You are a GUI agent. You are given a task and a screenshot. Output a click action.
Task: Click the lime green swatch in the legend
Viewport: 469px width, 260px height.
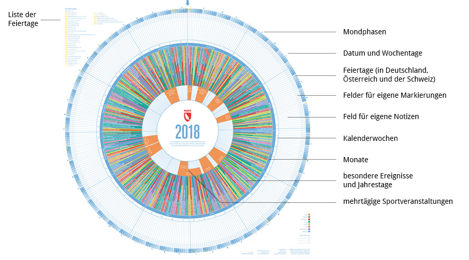tap(309, 224)
